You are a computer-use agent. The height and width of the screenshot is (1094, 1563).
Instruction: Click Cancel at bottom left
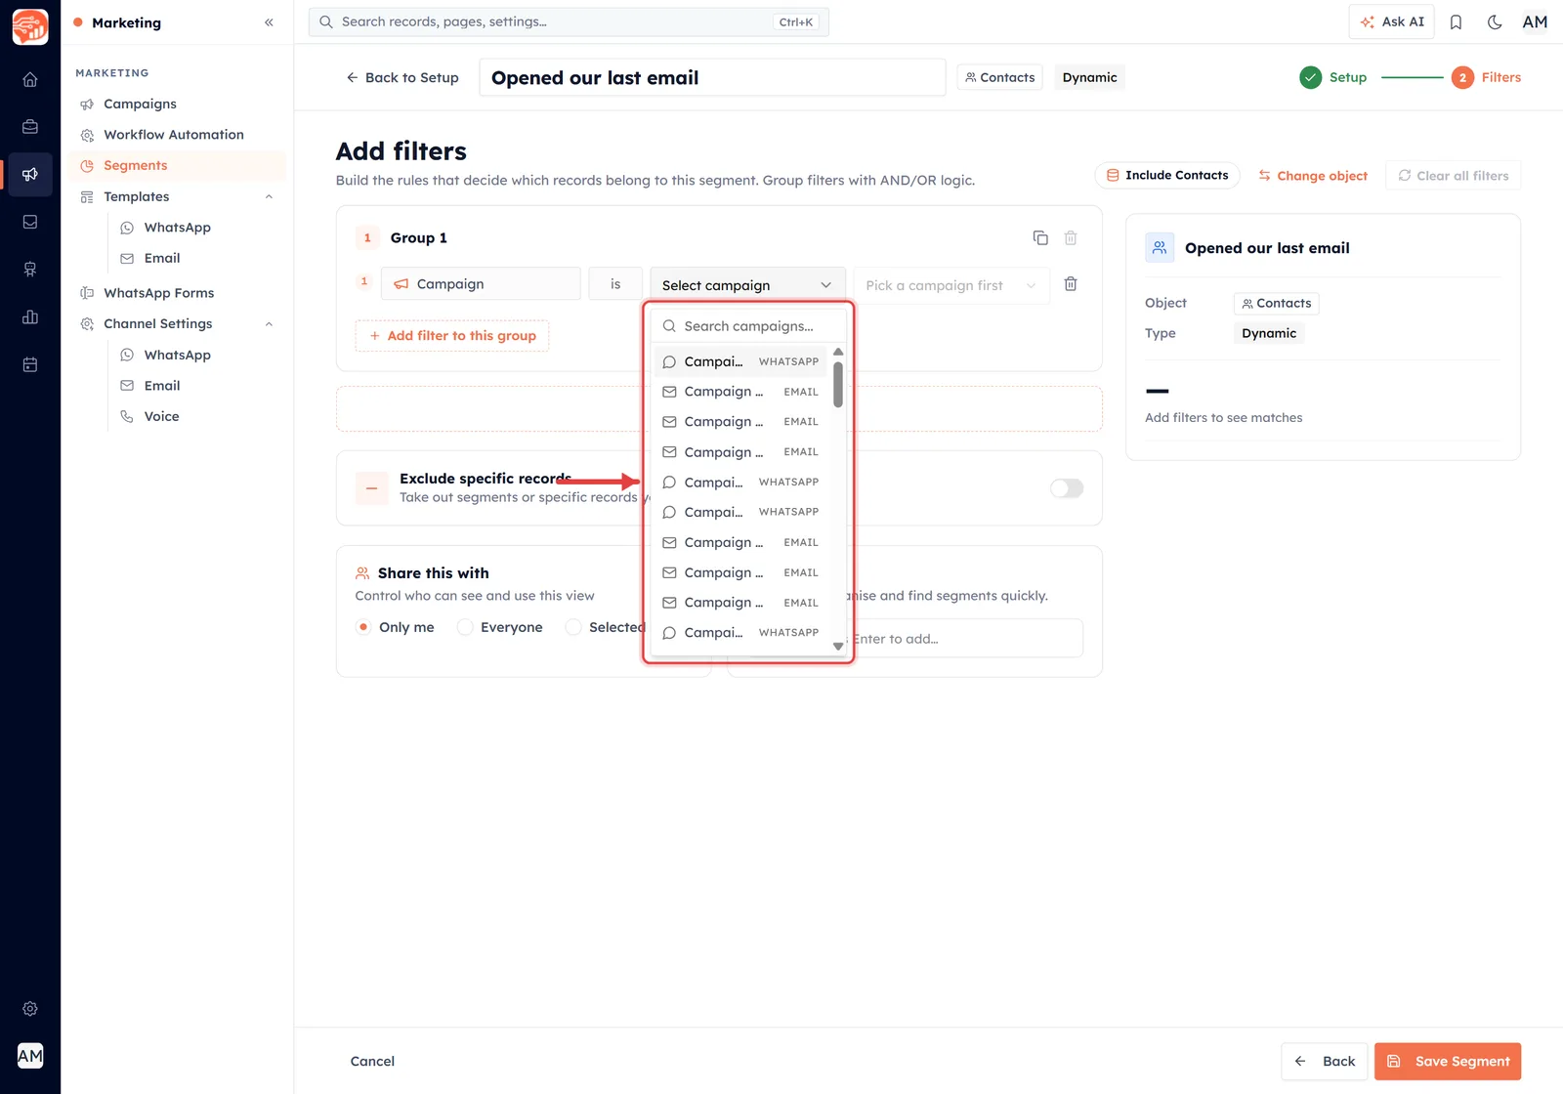[372, 1061]
